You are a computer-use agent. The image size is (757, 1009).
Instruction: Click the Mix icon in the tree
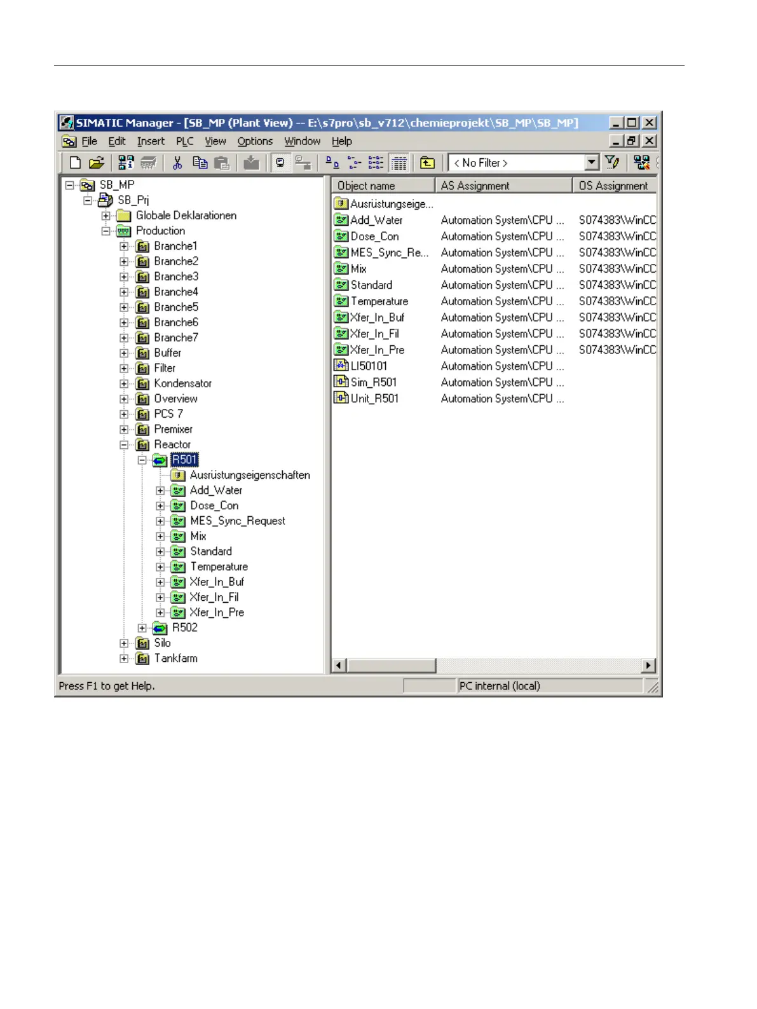179,537
